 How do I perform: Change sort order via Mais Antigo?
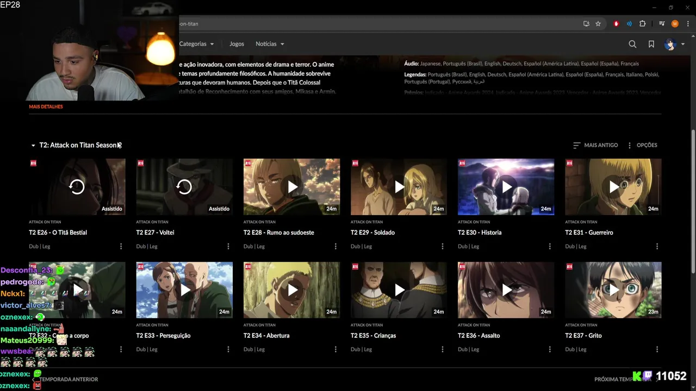(595, 145)
